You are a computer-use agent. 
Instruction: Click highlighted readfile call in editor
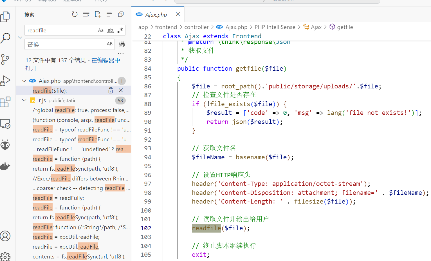tap(206, 228)
